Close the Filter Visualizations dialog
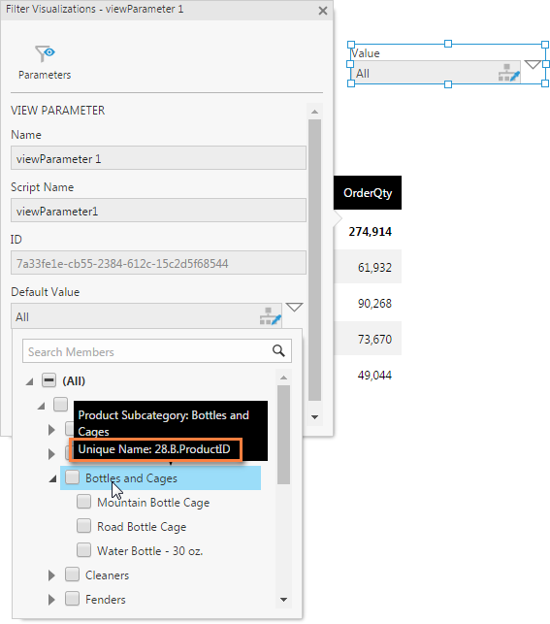The image size is (550, 624). point(323,11)
